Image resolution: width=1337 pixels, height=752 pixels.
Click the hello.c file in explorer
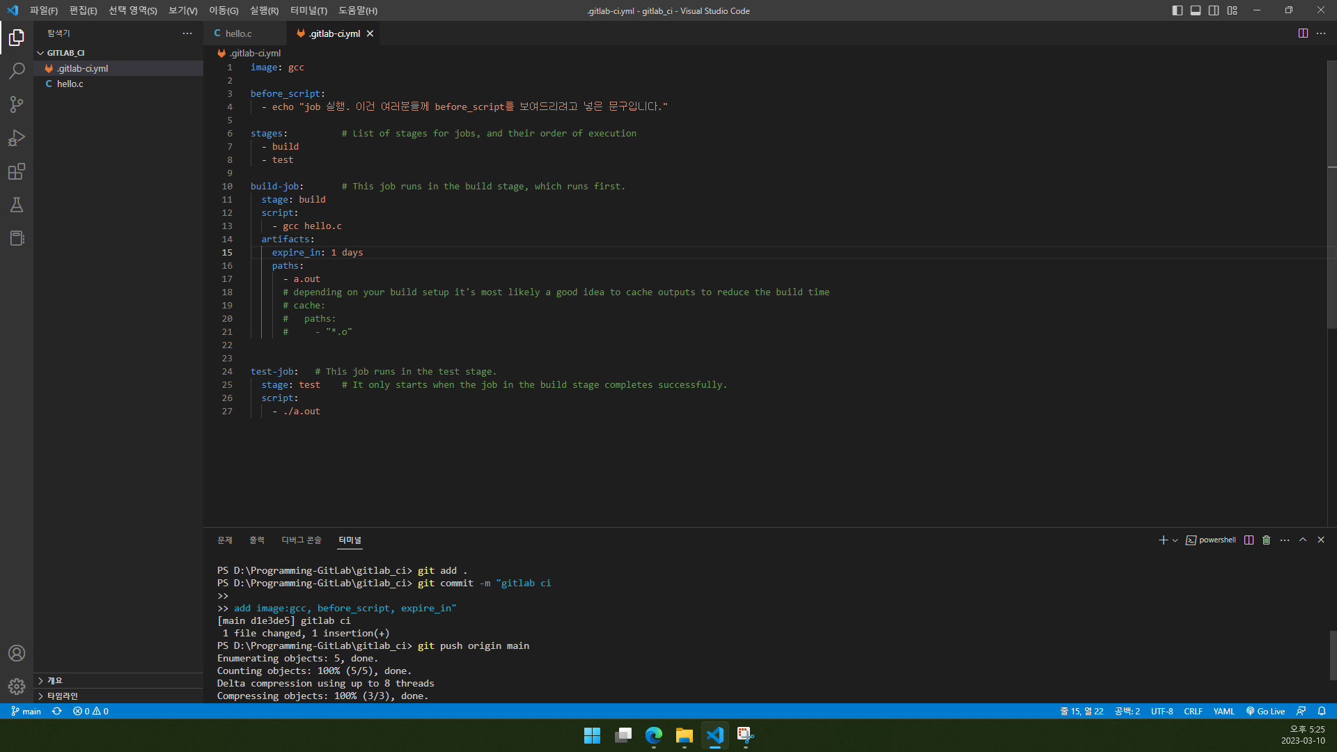coord(70,84)
